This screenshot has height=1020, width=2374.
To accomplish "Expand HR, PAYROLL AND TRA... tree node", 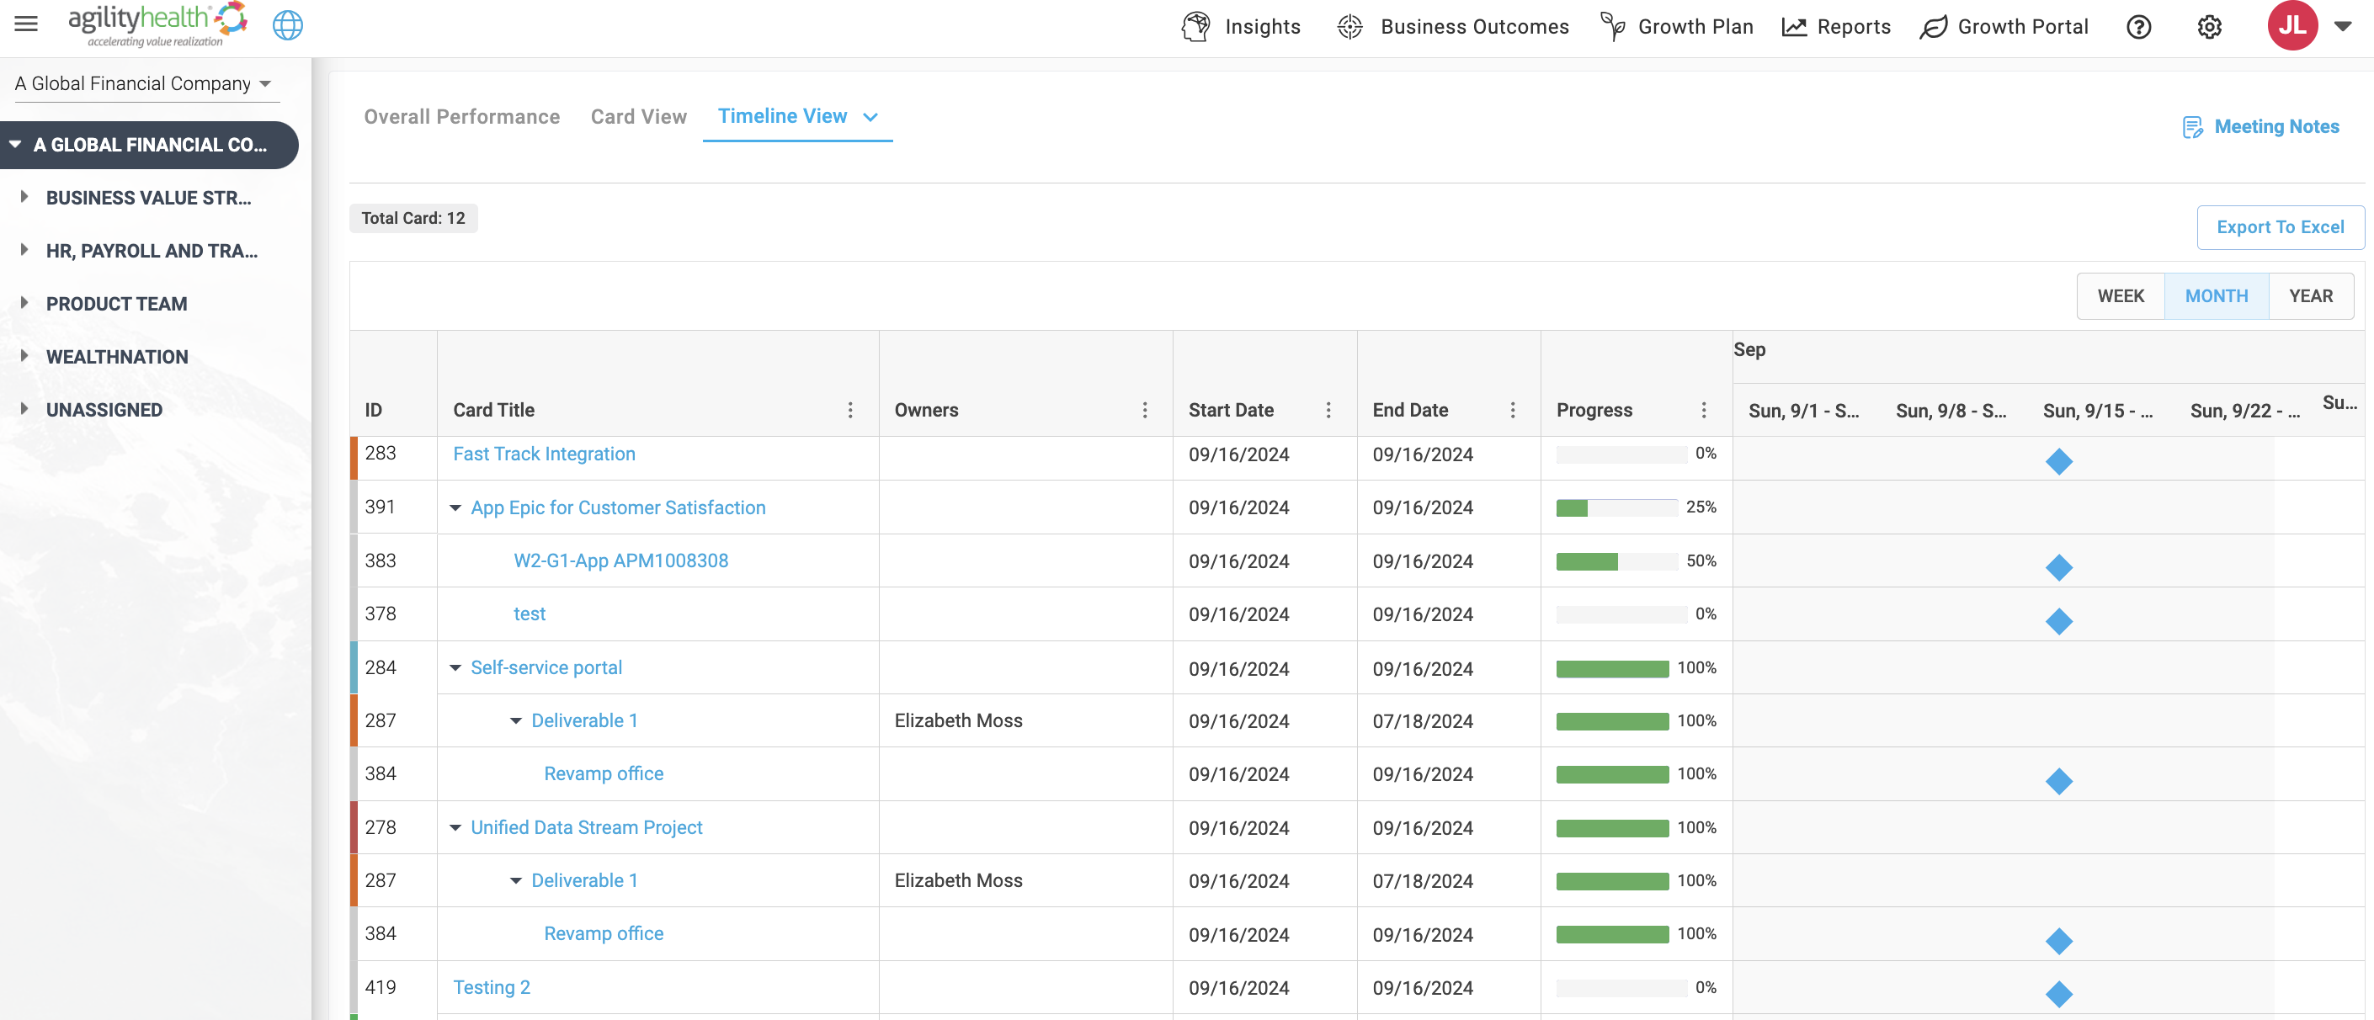I will click(x=24, y=249).
